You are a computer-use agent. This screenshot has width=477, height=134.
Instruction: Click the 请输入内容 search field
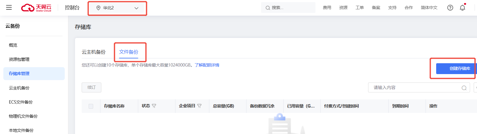pyautogui.click(x=414, y=88)
